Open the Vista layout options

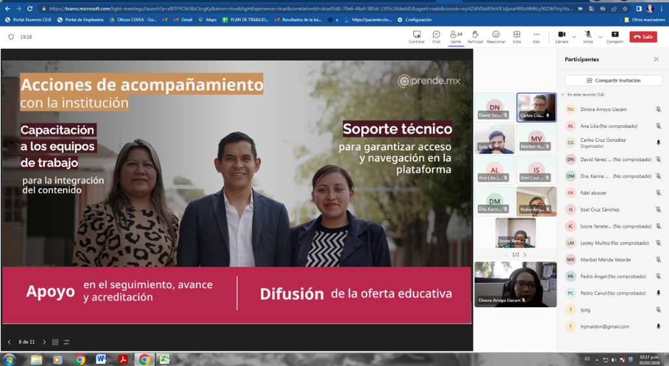click(x=517, y=37)
